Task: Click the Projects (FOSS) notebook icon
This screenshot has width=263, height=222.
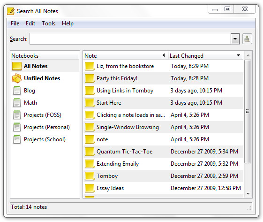Action: coord(17,115)
